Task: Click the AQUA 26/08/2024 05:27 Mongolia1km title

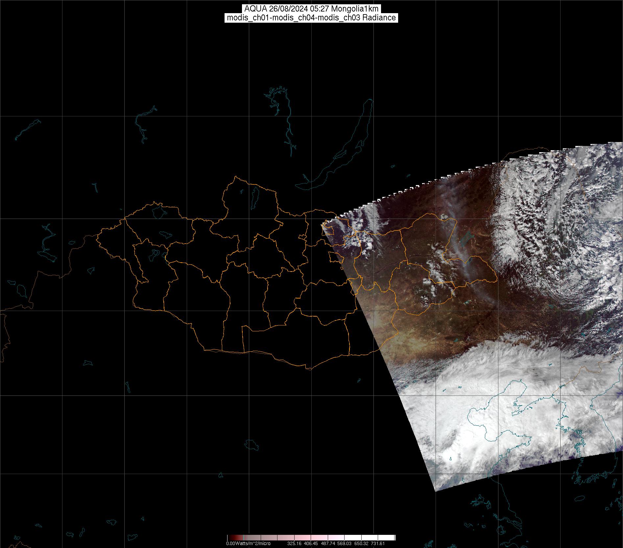Action: (x=311, y=9)
